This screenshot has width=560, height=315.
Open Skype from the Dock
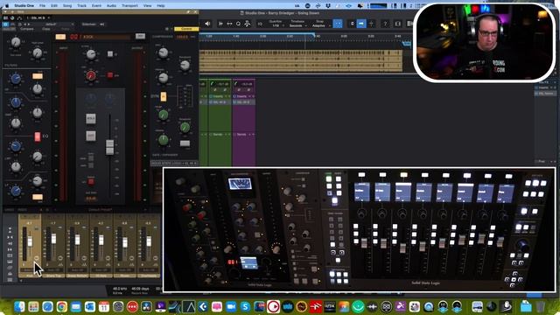click(x=245, y=306)
